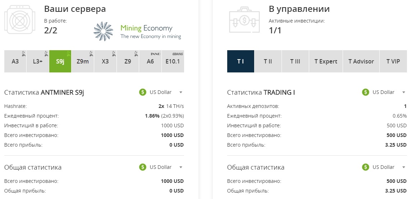
Task: Click the Mining Economy title link
Action: (x=146, y=28)
